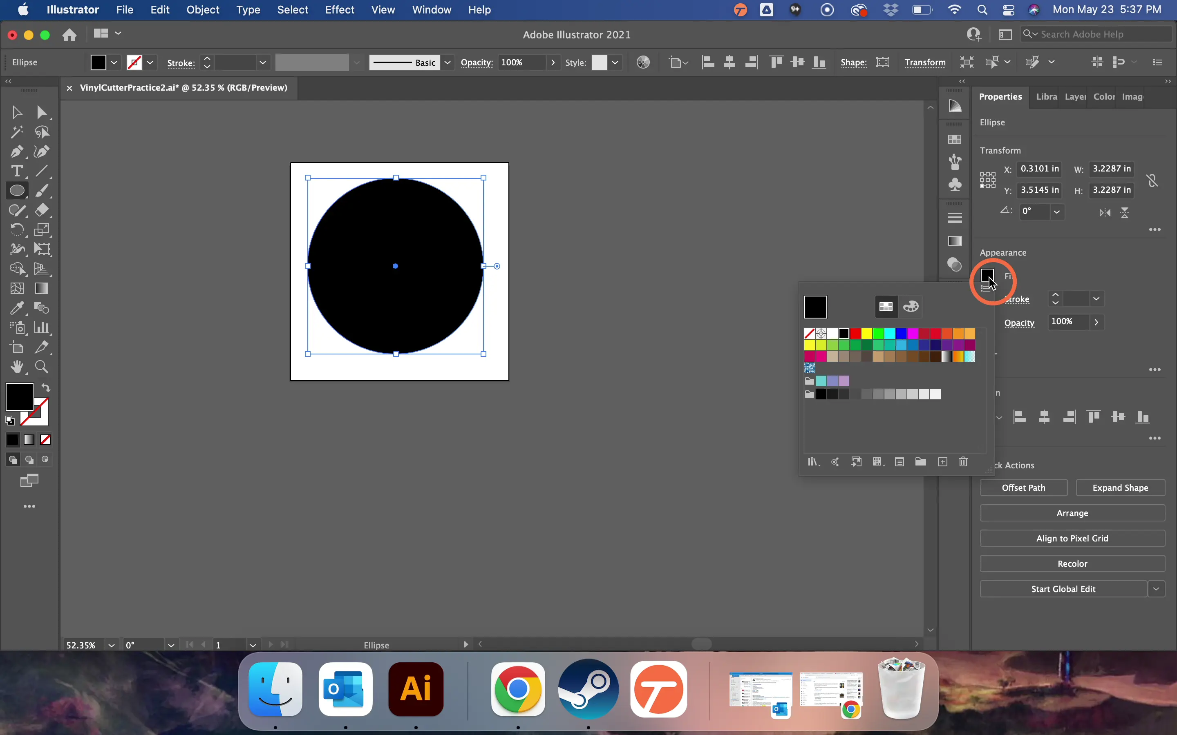Image resolution: width=1177 pixels, height=735 pixels.
Task: Open the zoom level dropdown at 52.35%
Action: coord(112,645)
